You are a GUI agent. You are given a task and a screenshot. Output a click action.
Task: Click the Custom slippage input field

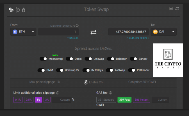point(62,100)
